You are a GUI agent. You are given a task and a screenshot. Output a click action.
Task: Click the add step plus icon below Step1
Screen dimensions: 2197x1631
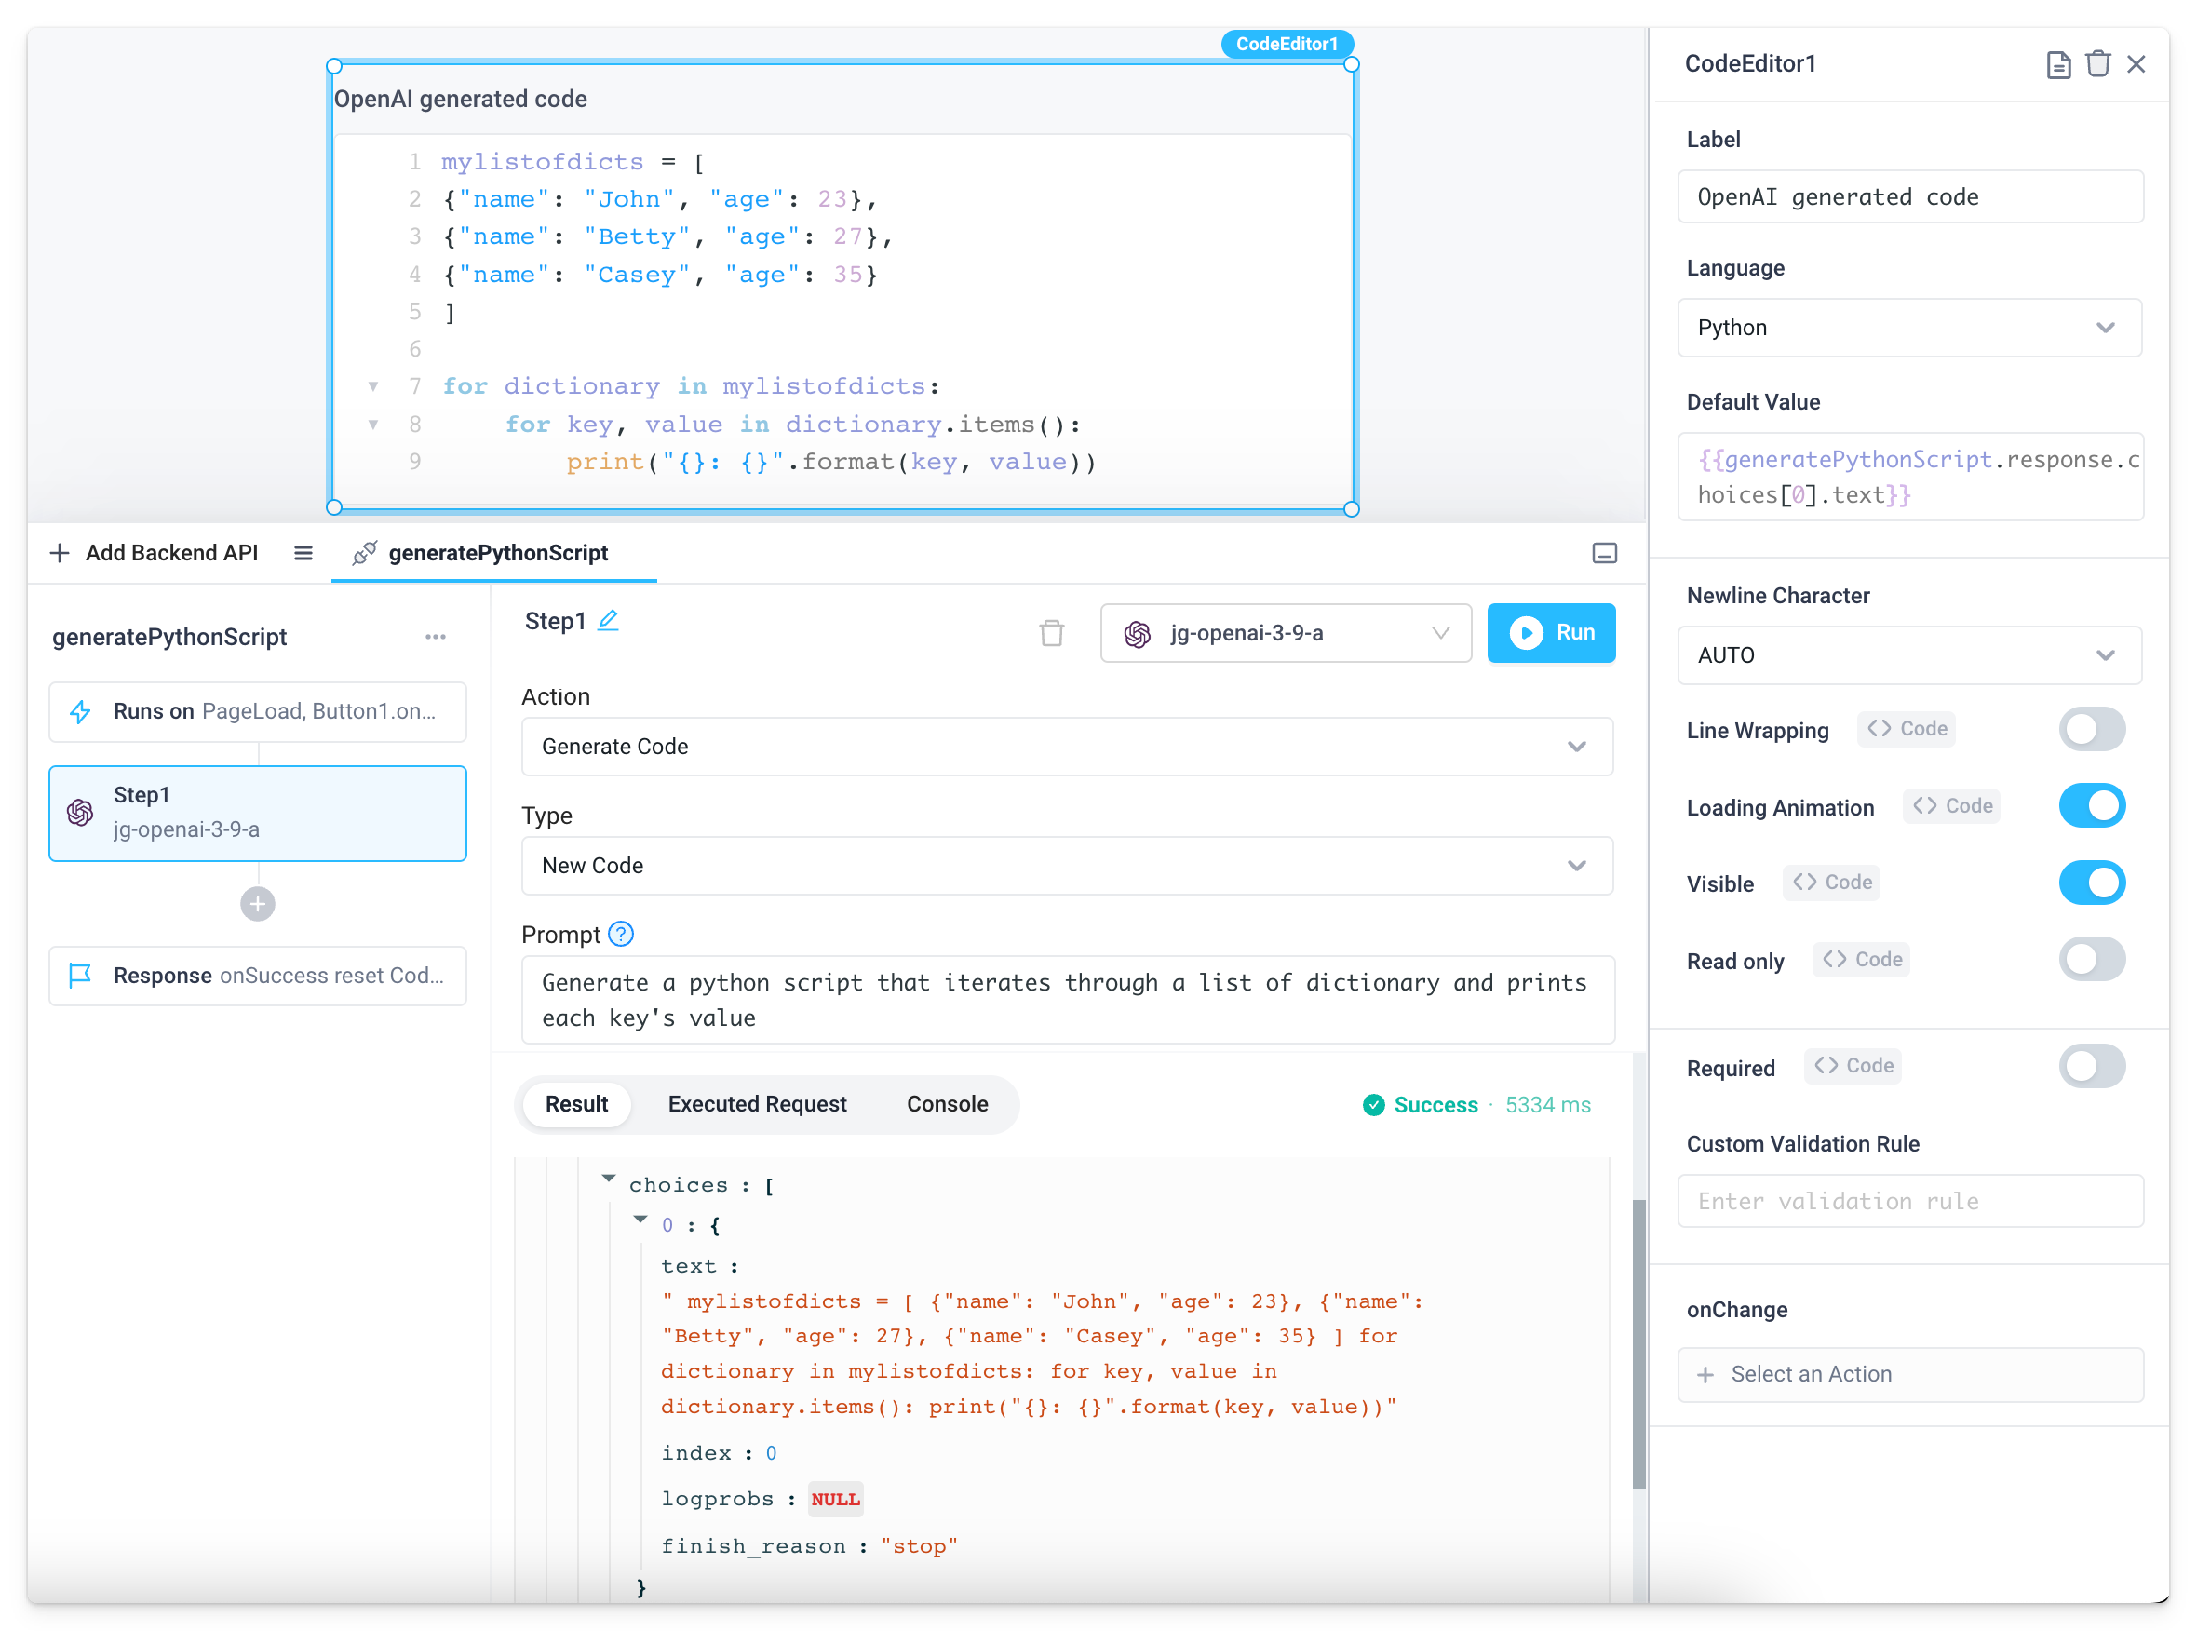[259, 903]
